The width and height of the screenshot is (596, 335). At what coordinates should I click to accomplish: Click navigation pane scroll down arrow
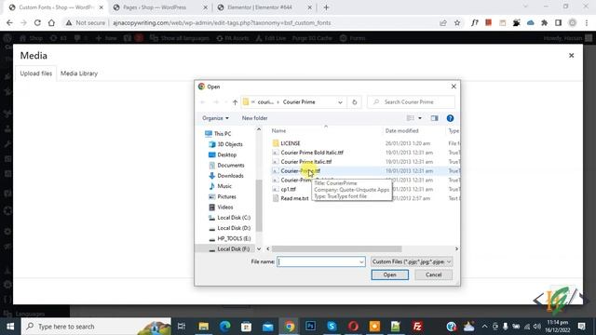click(x=259, y=248)
